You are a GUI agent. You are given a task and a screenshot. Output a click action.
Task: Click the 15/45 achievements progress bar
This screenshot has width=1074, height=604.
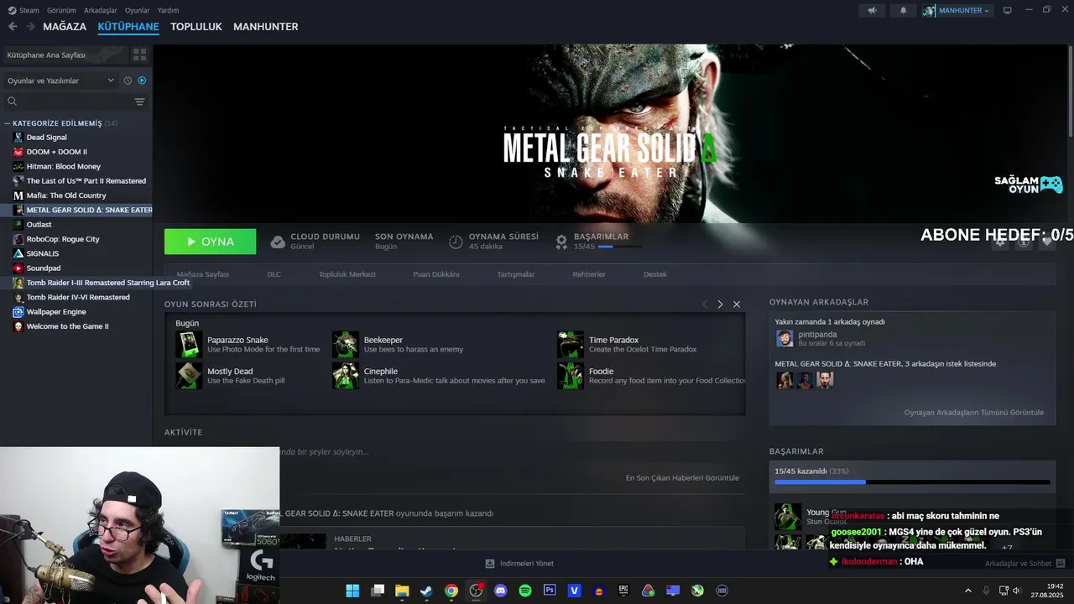[620, 247]
